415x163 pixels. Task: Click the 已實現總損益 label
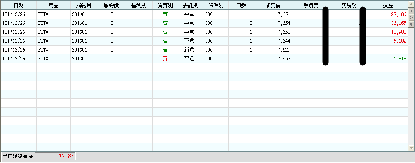[x=18, y=156]
